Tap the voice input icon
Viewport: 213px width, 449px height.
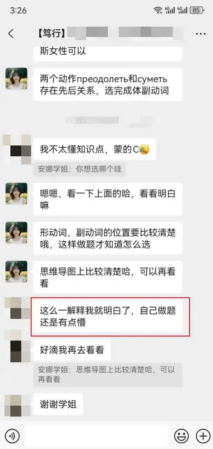click(12, 436)
